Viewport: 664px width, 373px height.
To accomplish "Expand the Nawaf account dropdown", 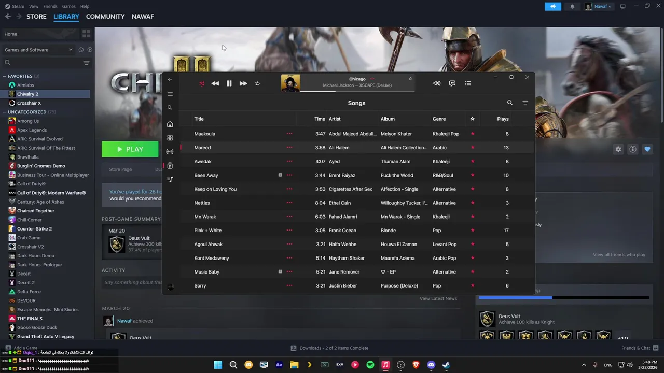I will click(x=598, y=6).
